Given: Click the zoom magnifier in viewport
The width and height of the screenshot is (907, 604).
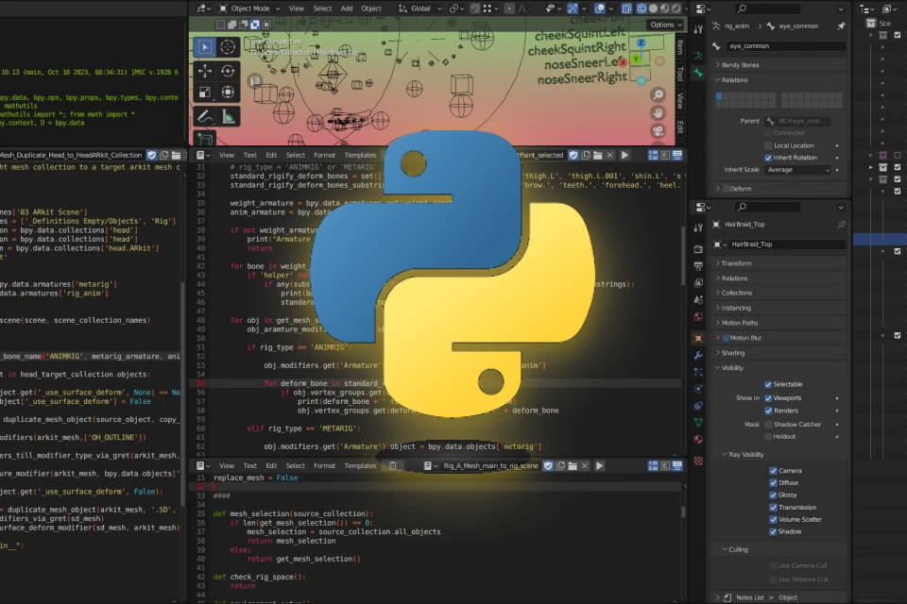Looking at the screenshot, I should click(x=658, y=94).
